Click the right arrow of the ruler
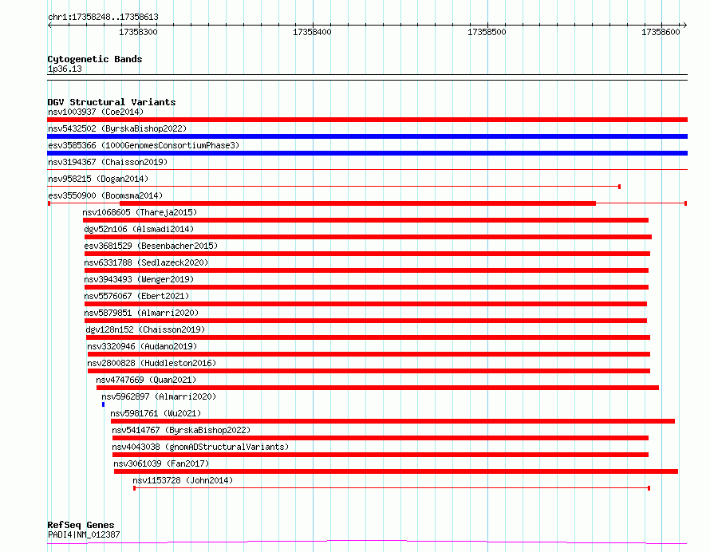Screen dimensions: 710x552 684,26
